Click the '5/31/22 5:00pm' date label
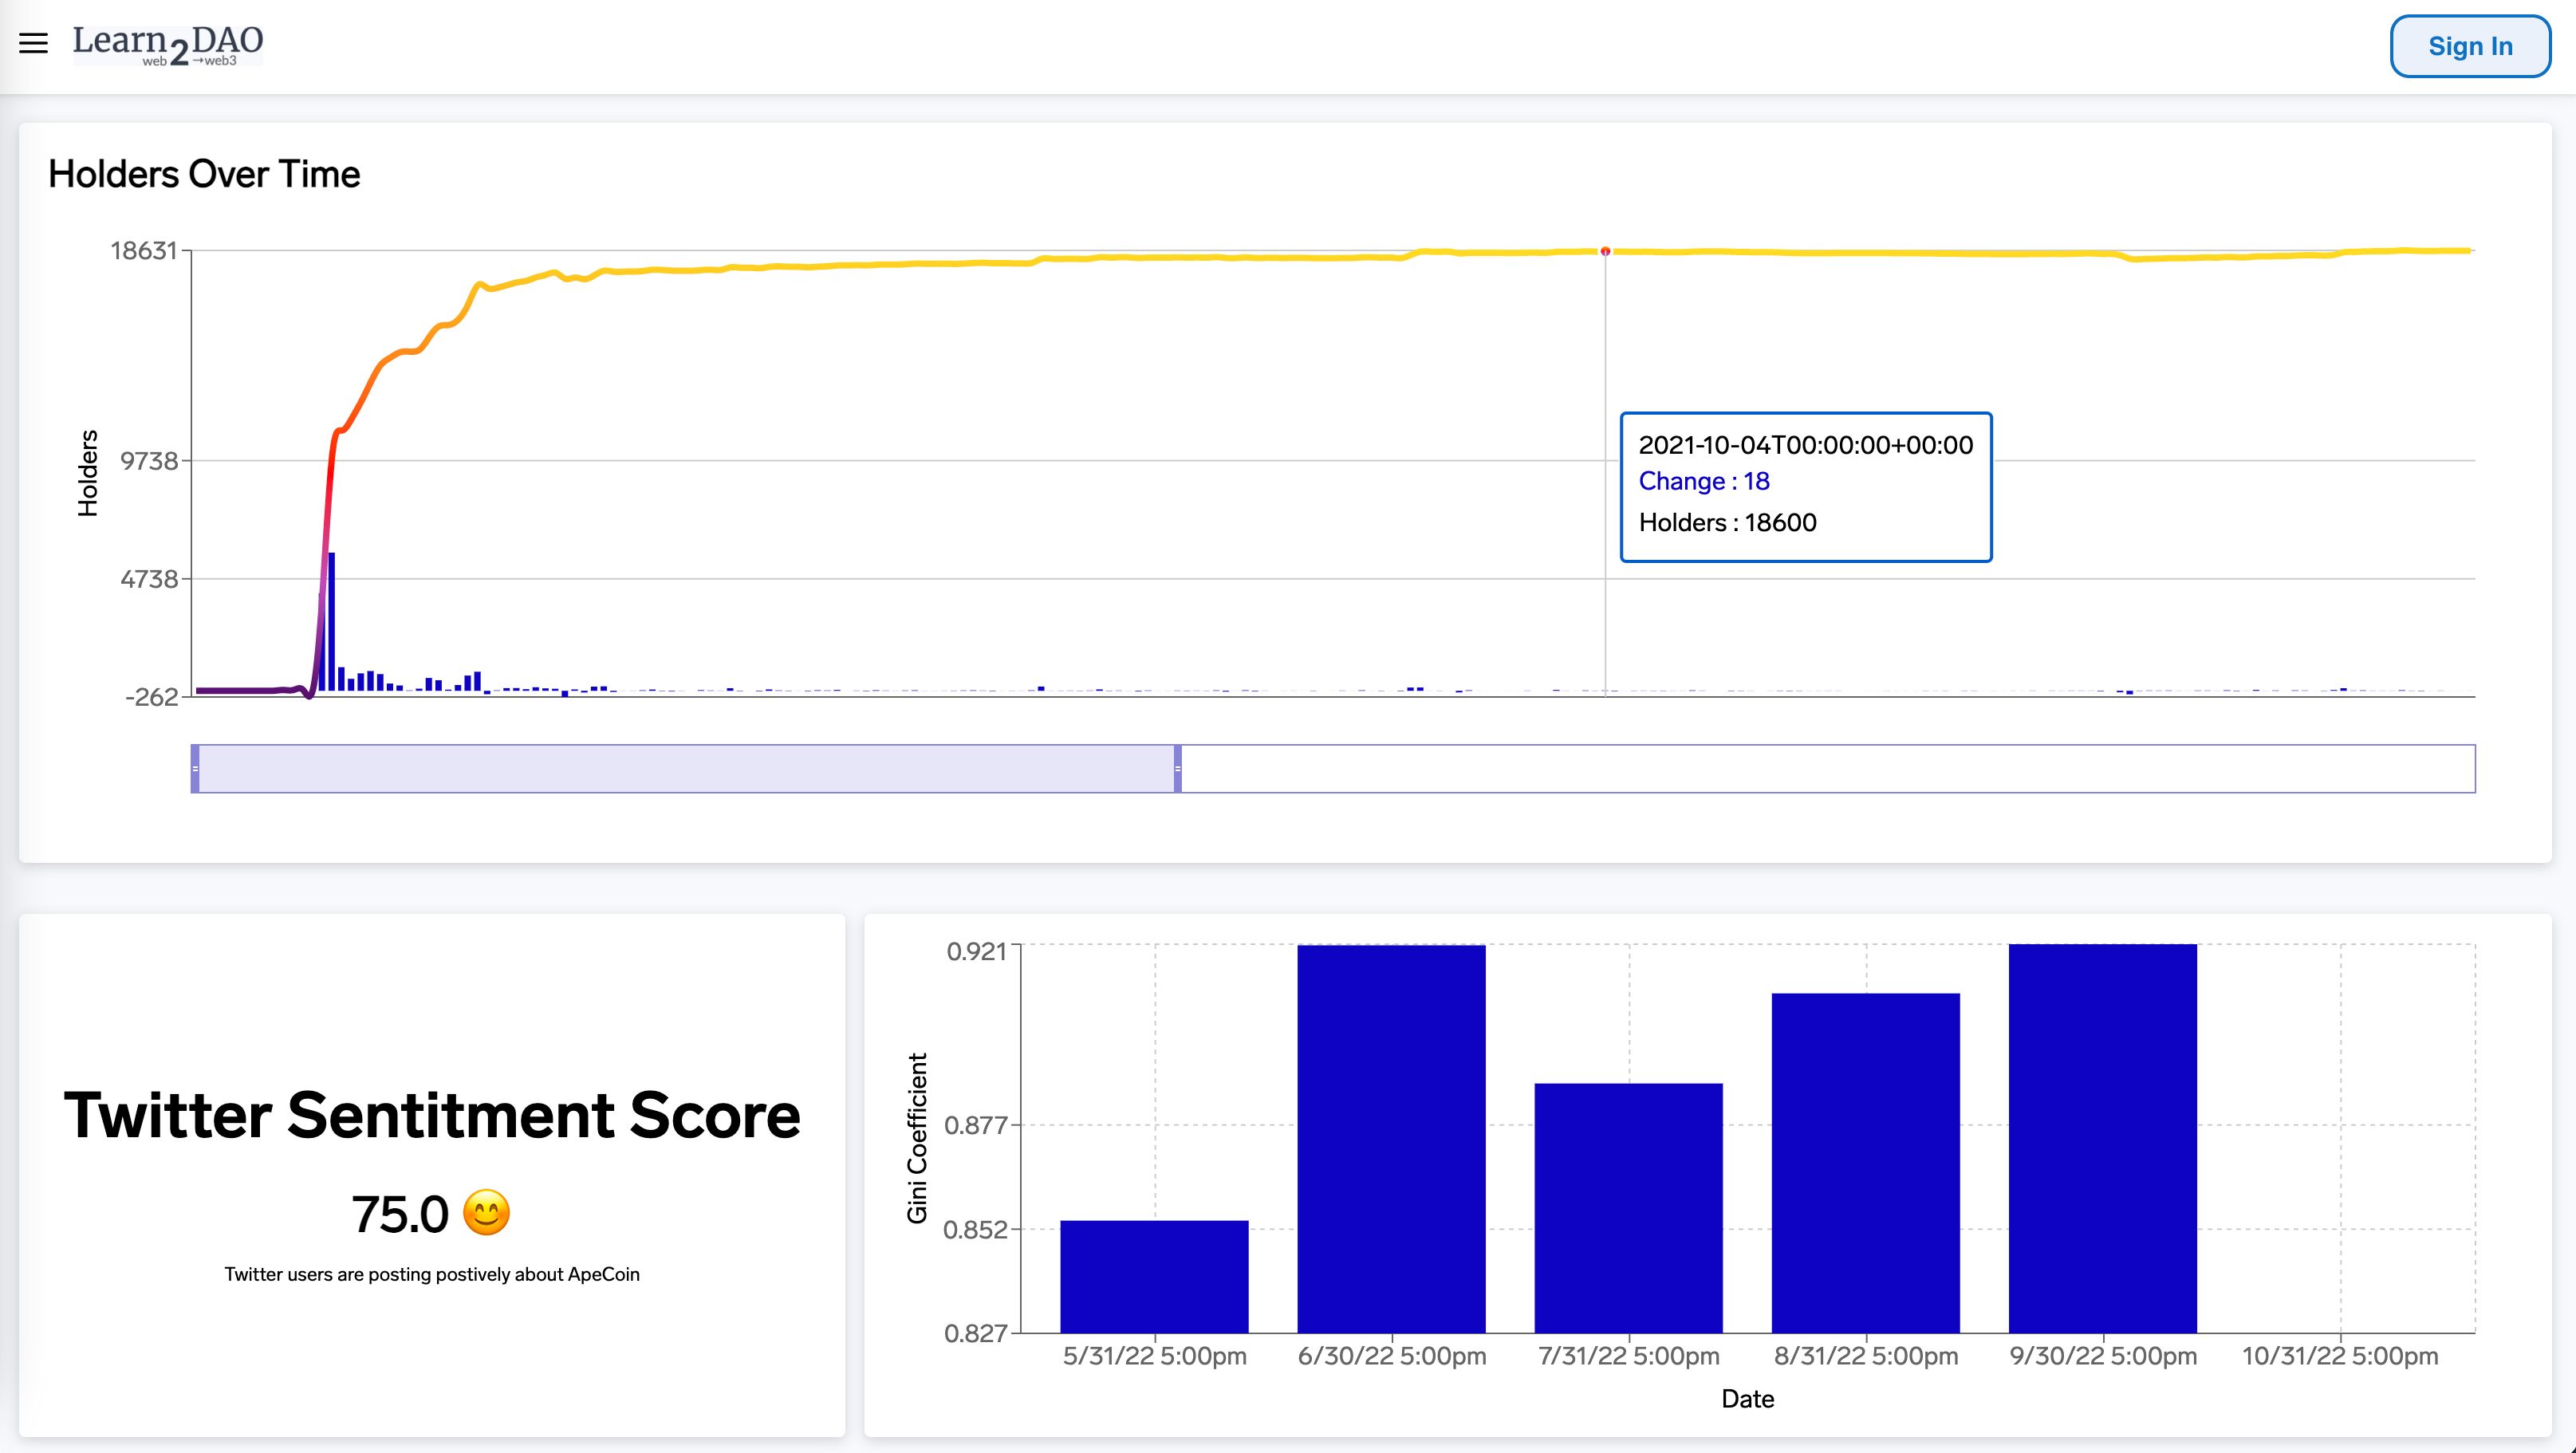 click(1155, 1356)
